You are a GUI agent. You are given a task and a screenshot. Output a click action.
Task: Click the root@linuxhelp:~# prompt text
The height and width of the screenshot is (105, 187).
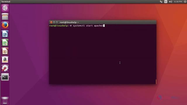click(x=60, y=26)
